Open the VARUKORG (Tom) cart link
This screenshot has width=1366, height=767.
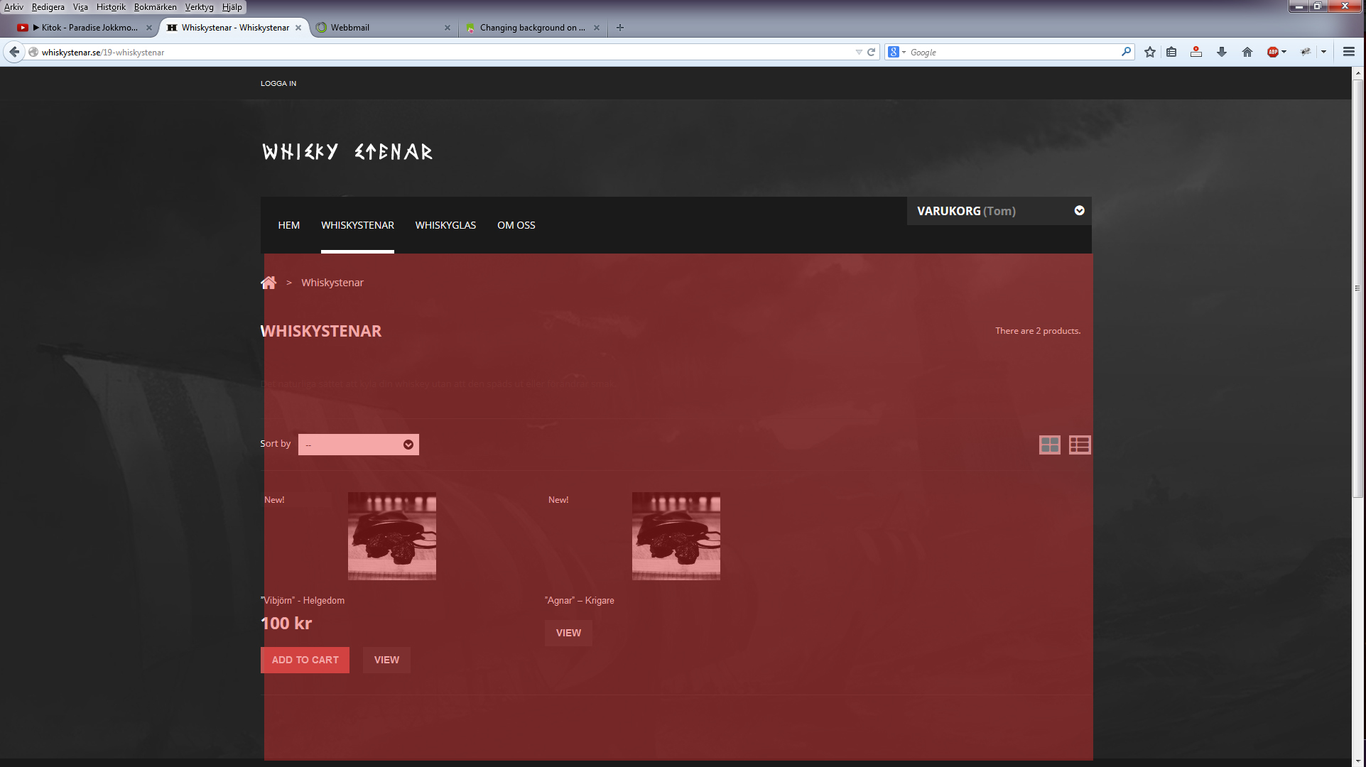[x=966, y=211]
